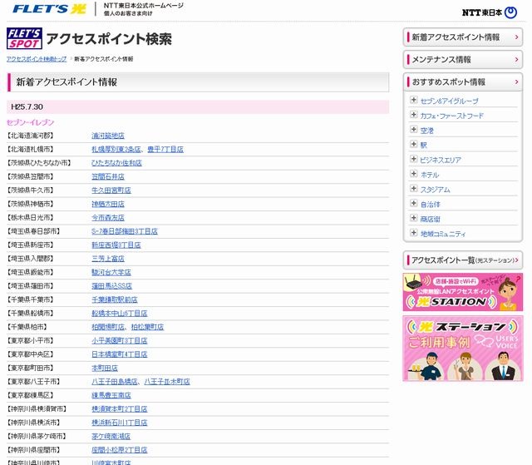Screen dimensions: 532x465
Task: Click the 【東京都中央区】 region label
Action: 30,354
